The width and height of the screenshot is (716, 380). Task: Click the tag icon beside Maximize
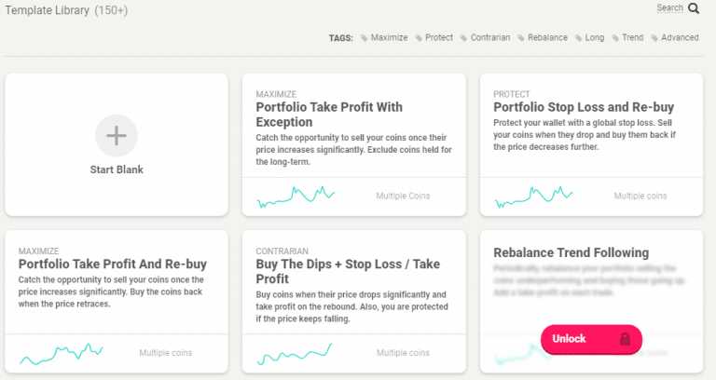[364, 38]
